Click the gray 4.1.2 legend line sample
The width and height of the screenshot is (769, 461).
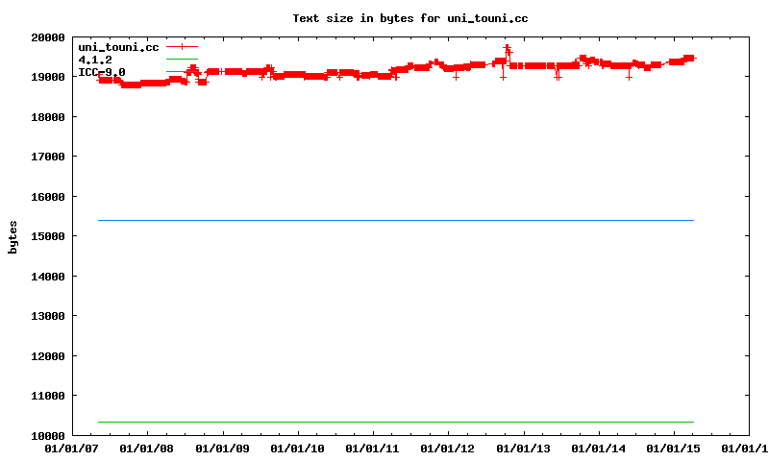click(x=182, y=60)
